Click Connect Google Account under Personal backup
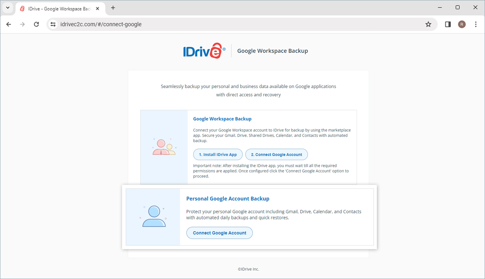 [219, 233]
